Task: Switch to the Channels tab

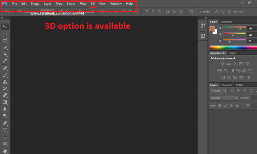Action: [227, 85]
